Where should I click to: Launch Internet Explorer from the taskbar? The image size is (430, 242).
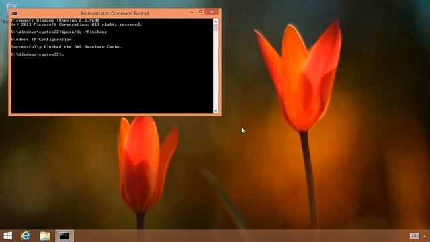(26, 236)
